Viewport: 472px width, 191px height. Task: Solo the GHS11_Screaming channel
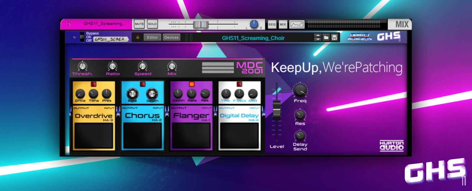tap(152, 24)
